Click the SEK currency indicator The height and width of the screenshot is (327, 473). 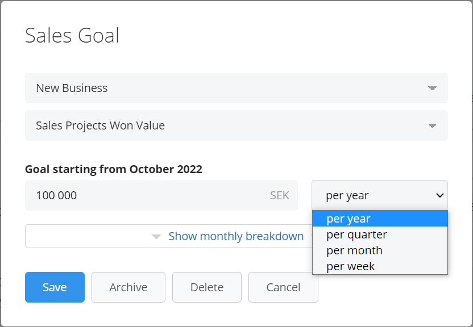[279, 195]
